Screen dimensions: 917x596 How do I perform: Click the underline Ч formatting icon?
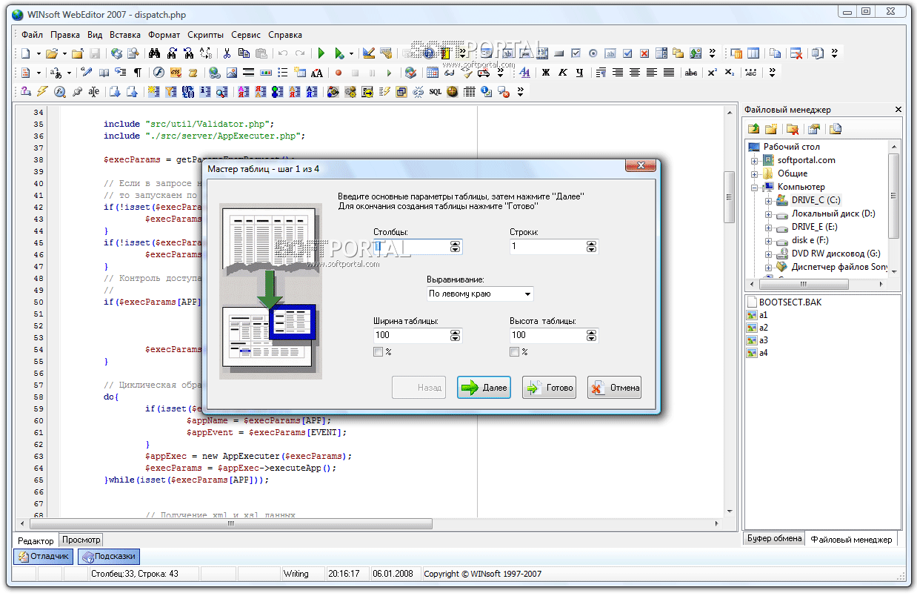pyautogui.click(x=579, y=73)
